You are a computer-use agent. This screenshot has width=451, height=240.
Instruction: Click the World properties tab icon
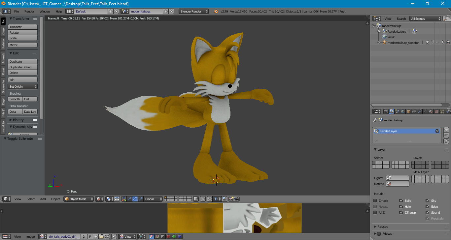click(403, 112)
